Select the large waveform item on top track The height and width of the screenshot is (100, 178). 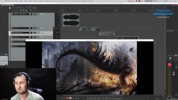[x=71, y=20]
